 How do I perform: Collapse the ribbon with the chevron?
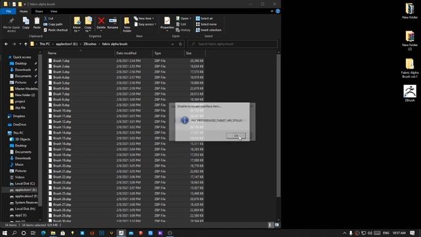[x=272, y=11]
